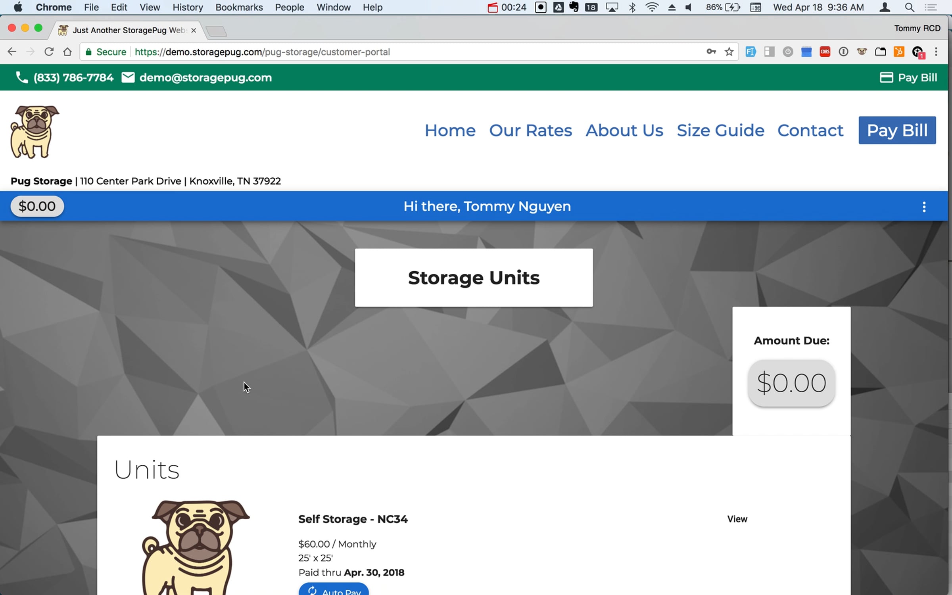Open the blue folder-shaped extension icon
The height and width of the screenshot is (595, 952).
pyautogui.click(x=806, y=52)
